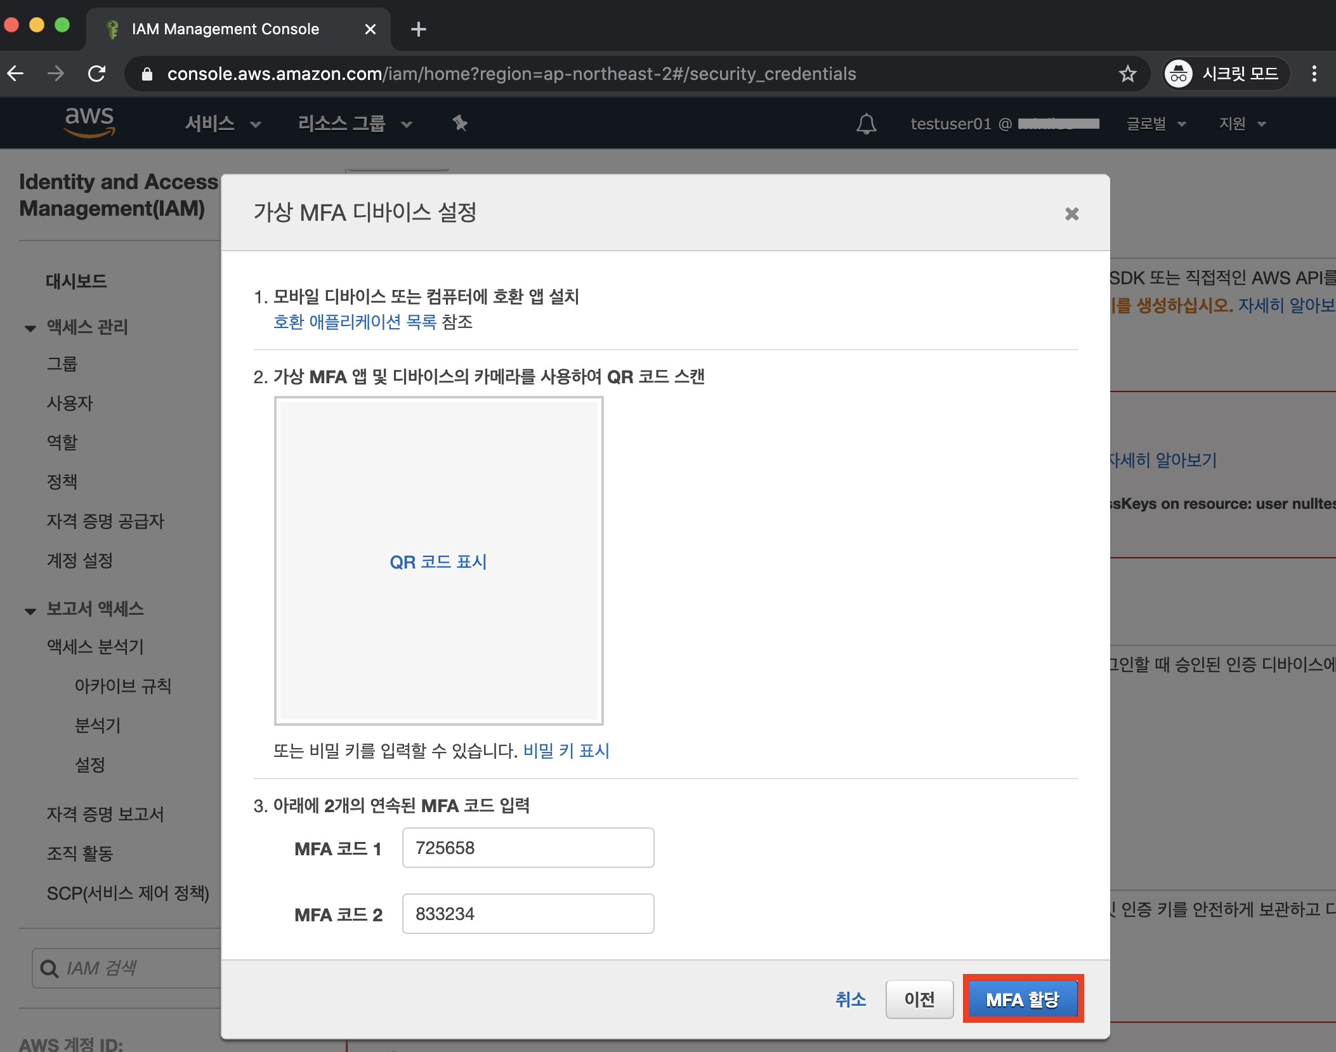The width and height of the screenshot is (1336, 1052).
Task: Click the AWS logo icon
Action: 89,122
